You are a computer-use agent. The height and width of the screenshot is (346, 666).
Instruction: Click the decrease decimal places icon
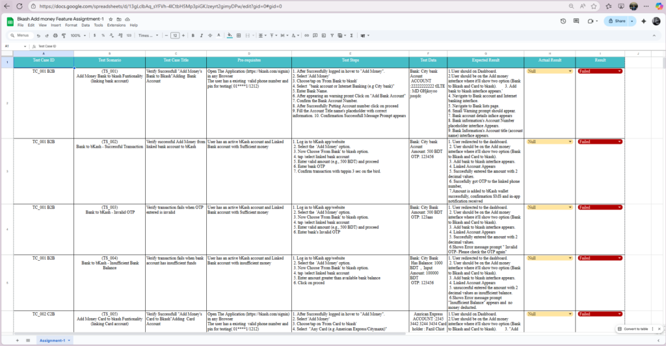[x=111, y=36]
